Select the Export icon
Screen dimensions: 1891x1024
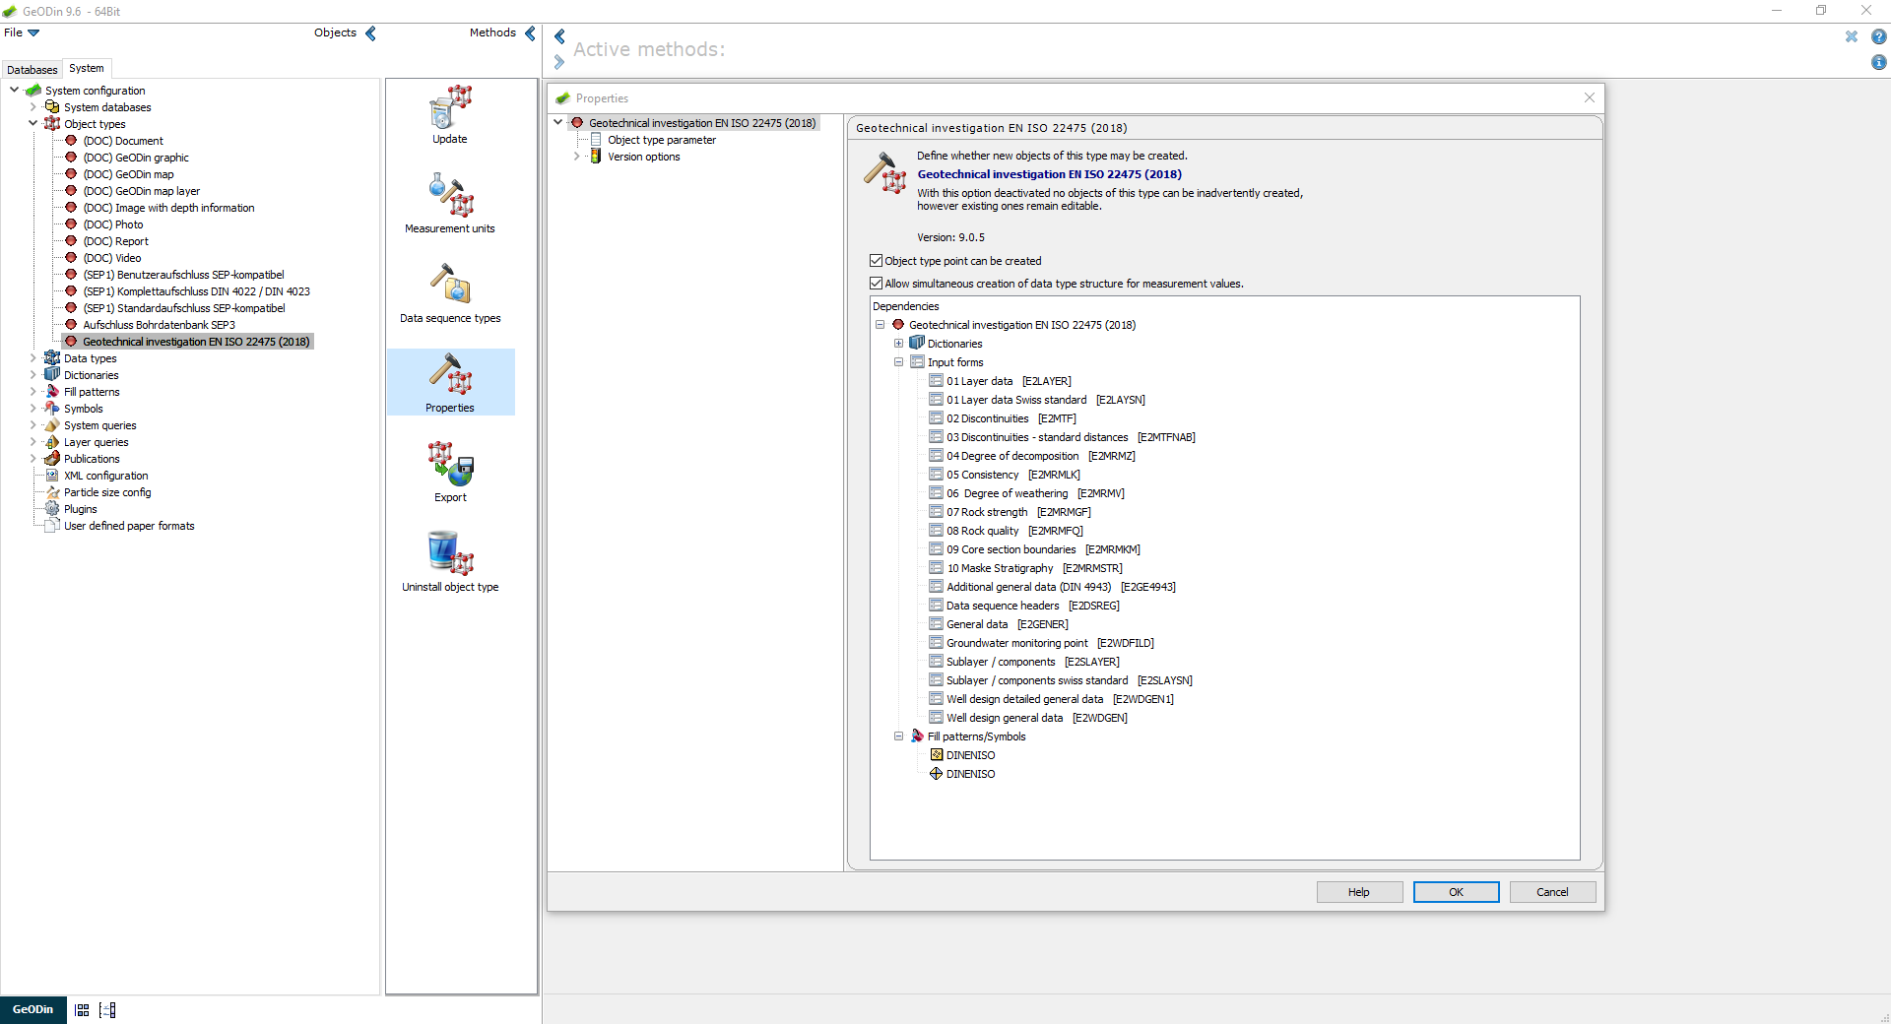pos(450,465)
